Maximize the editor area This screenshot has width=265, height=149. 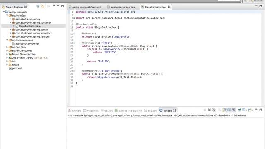point(260,6)
